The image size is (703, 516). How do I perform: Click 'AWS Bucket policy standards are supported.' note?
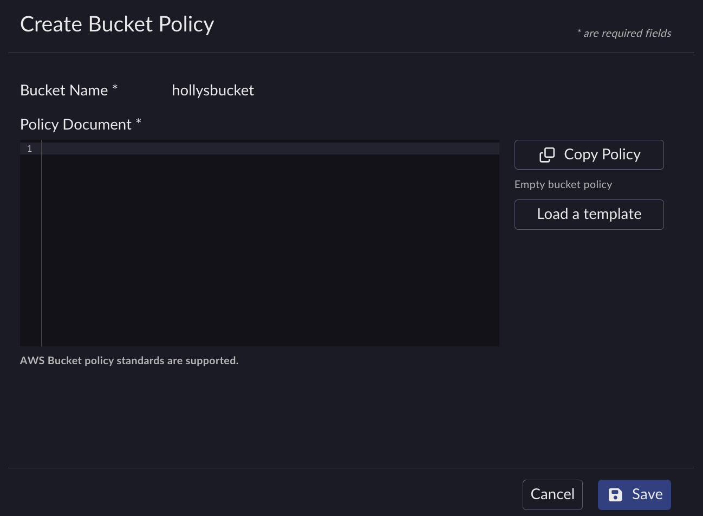coord(129,361)
